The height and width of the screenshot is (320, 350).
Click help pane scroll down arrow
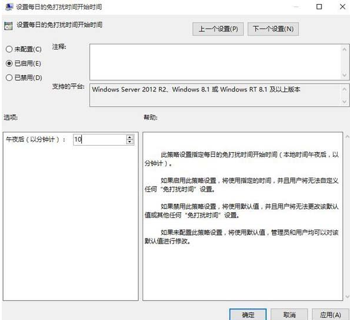[x=347, y=297]
